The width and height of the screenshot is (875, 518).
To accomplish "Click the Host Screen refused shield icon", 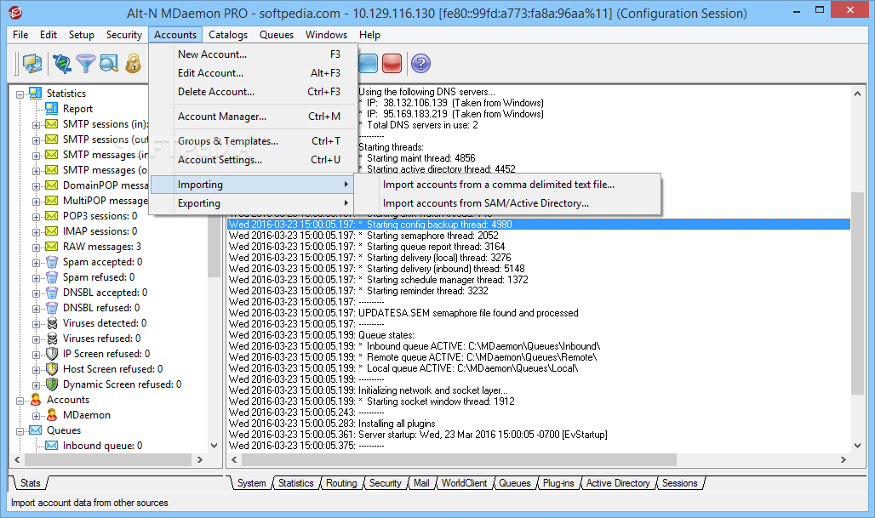I will [52, 368].
